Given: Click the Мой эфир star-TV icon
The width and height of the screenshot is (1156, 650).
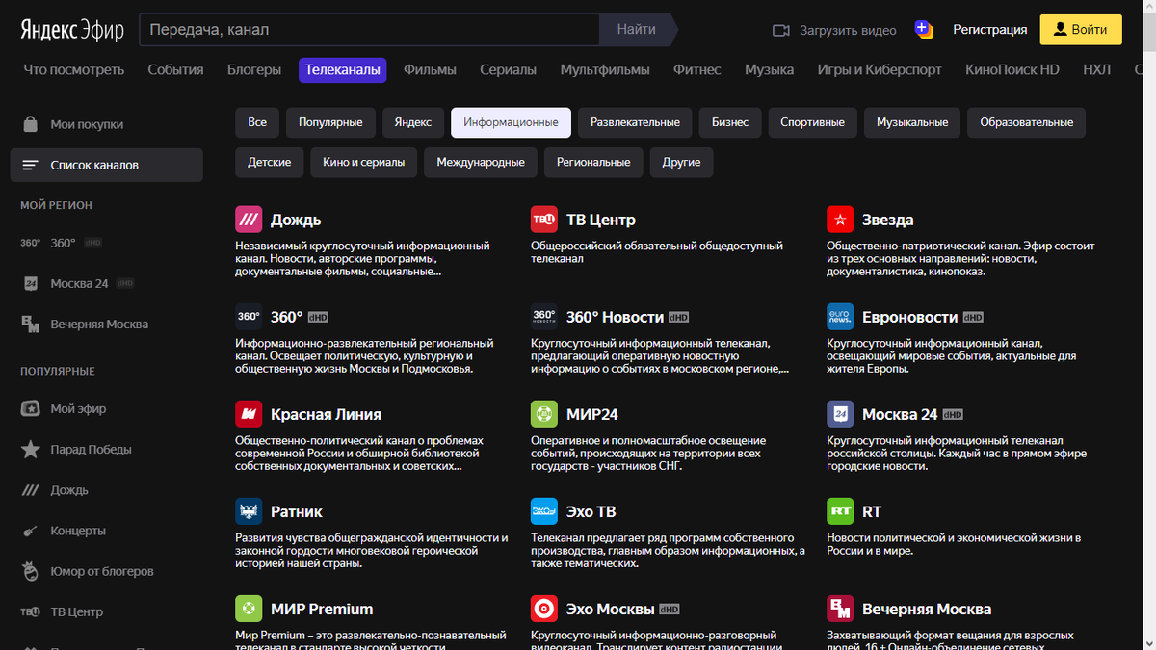Looking at the screenshot, I should click(x=31, y=409).
